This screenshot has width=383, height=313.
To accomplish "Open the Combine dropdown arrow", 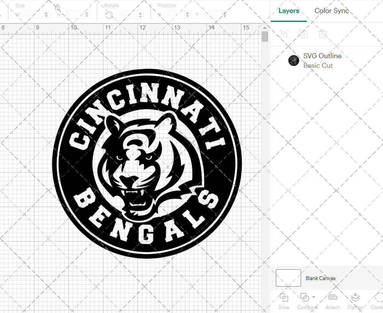I will (314, 297).
